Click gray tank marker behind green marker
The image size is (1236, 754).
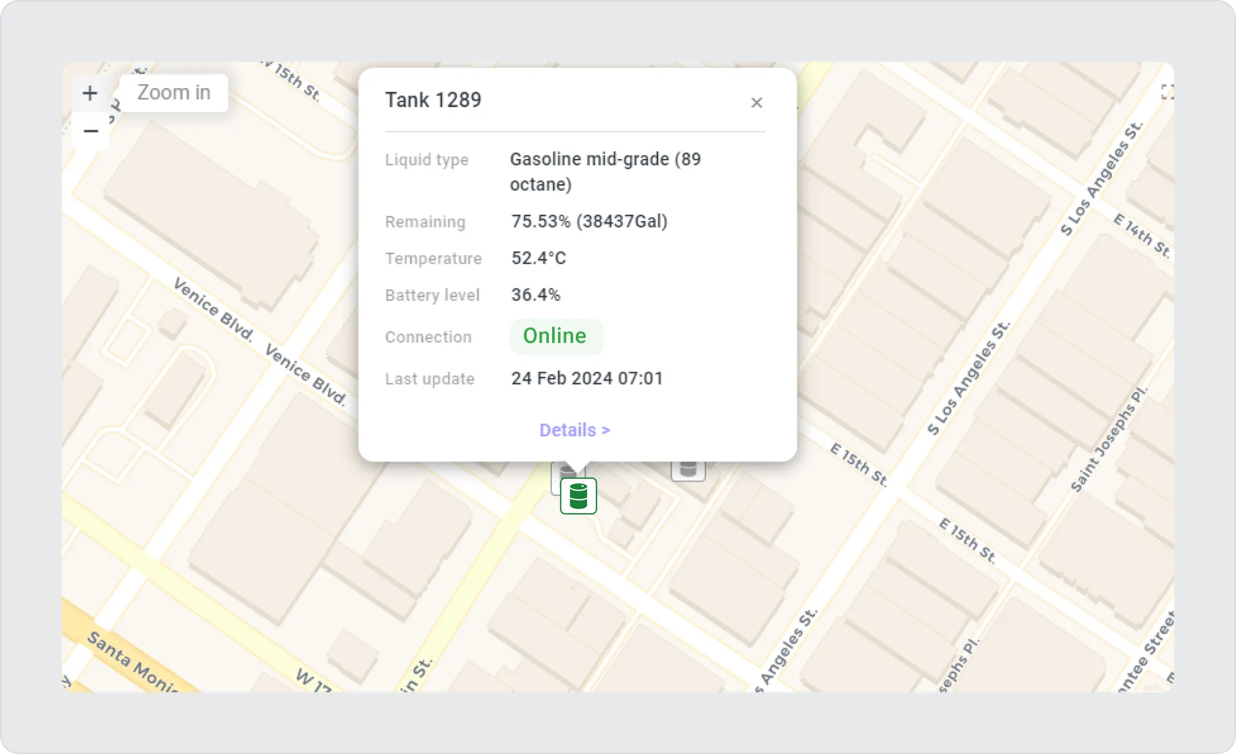[556, 479]
